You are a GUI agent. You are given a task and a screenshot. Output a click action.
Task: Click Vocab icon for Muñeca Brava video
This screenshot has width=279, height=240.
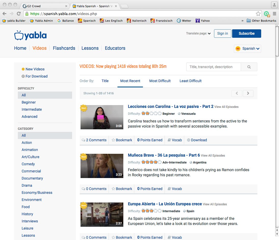coord(169,189)
